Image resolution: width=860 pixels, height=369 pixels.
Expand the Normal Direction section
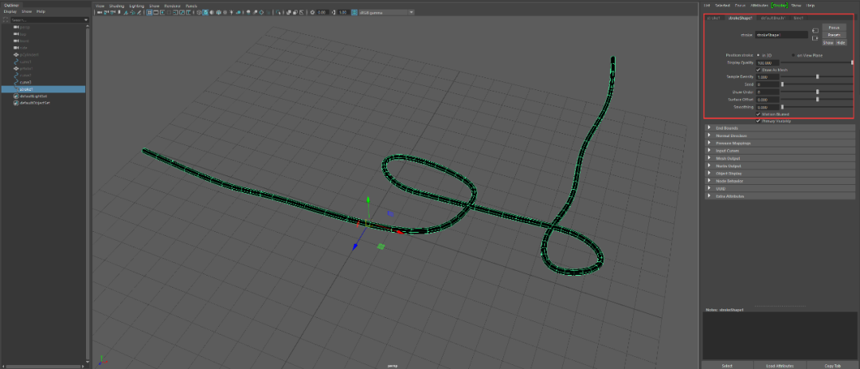click(779, 135)
